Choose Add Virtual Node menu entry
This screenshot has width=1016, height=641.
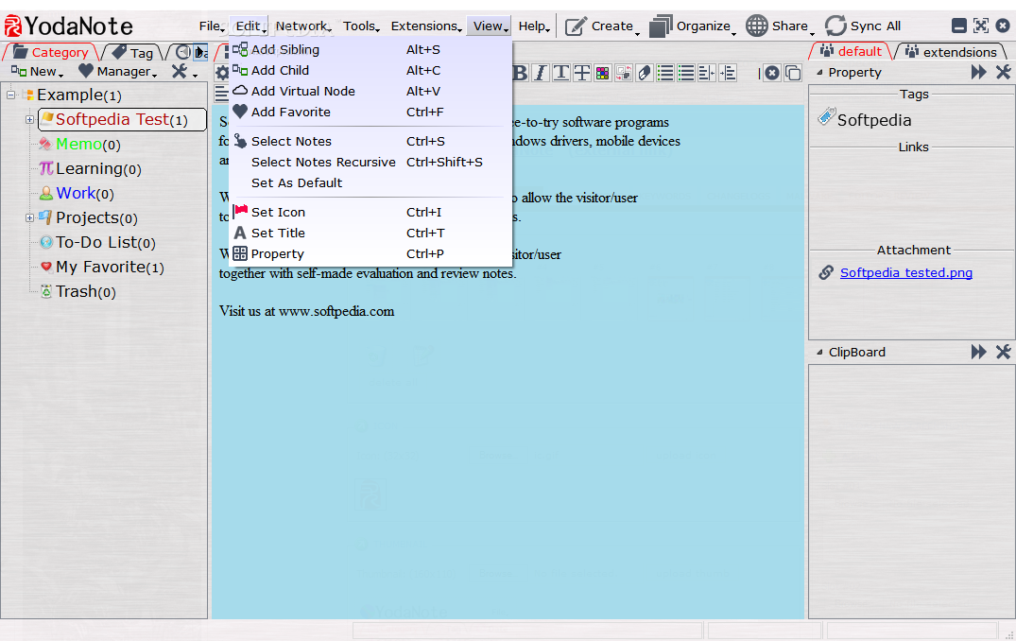(x=370, y=91)
